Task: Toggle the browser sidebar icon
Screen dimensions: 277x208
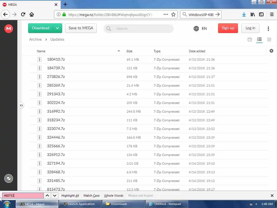Action: click(x=261, y=15)
